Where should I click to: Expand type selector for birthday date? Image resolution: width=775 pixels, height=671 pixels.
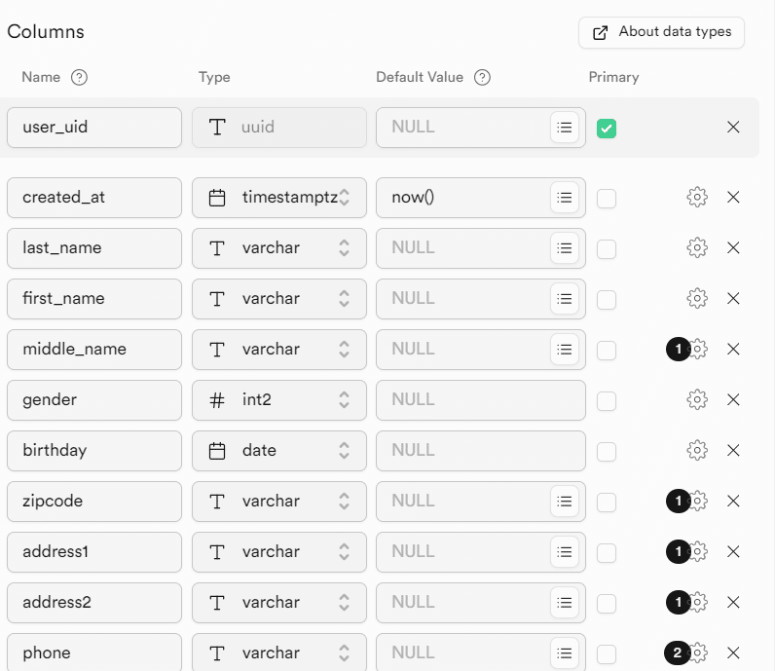coord(279,450)
